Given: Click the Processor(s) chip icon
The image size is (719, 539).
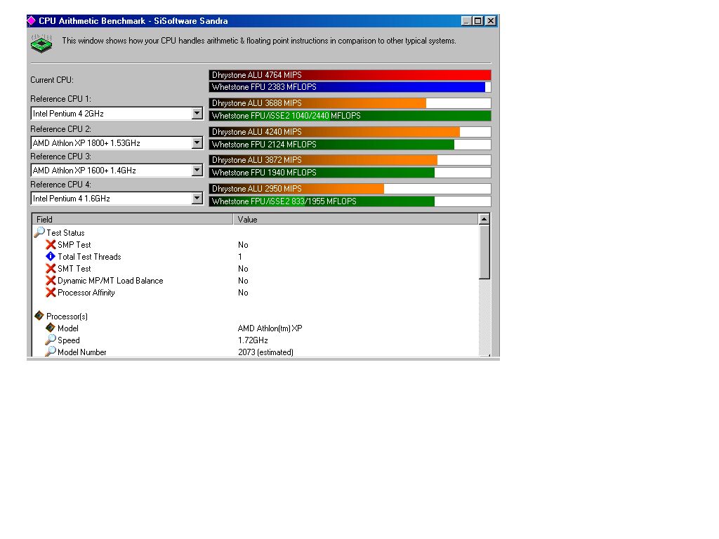Looking at the screenshot, I should [39, 316].
